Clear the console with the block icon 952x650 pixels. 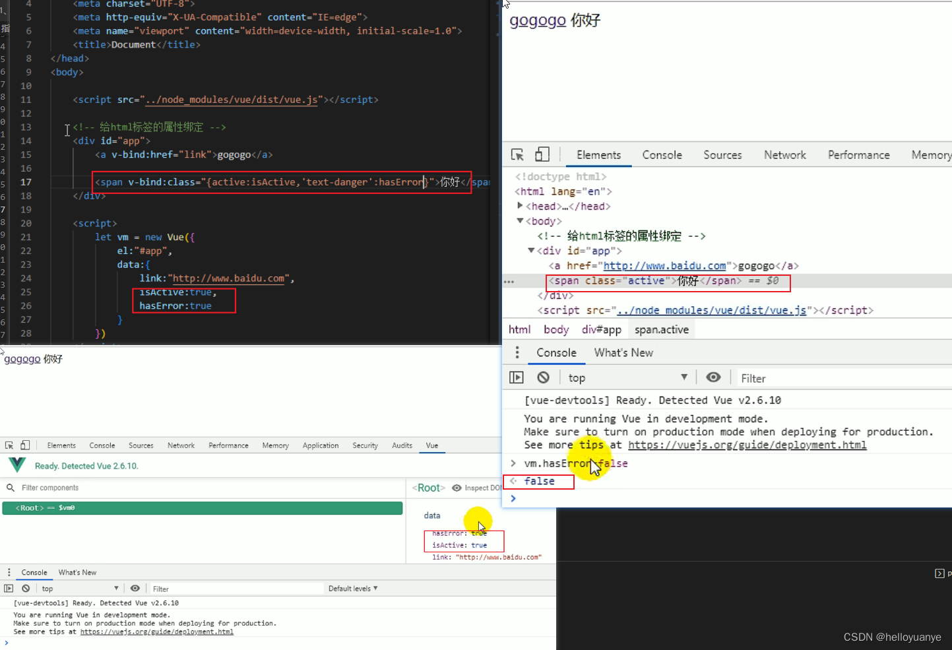(542, 377)
